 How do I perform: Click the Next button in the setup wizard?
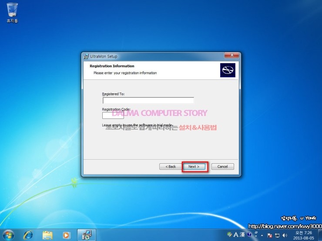pyautogui.click(x=194, y=166)
